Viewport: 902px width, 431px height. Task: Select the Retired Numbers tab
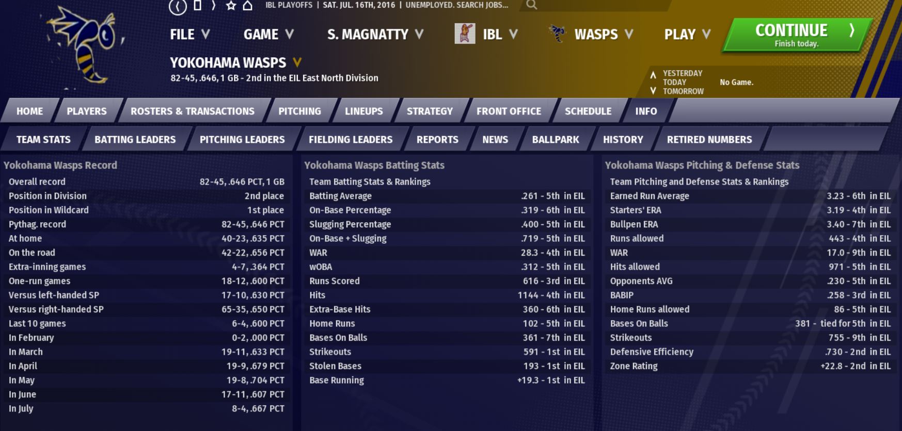pos(709,140)
